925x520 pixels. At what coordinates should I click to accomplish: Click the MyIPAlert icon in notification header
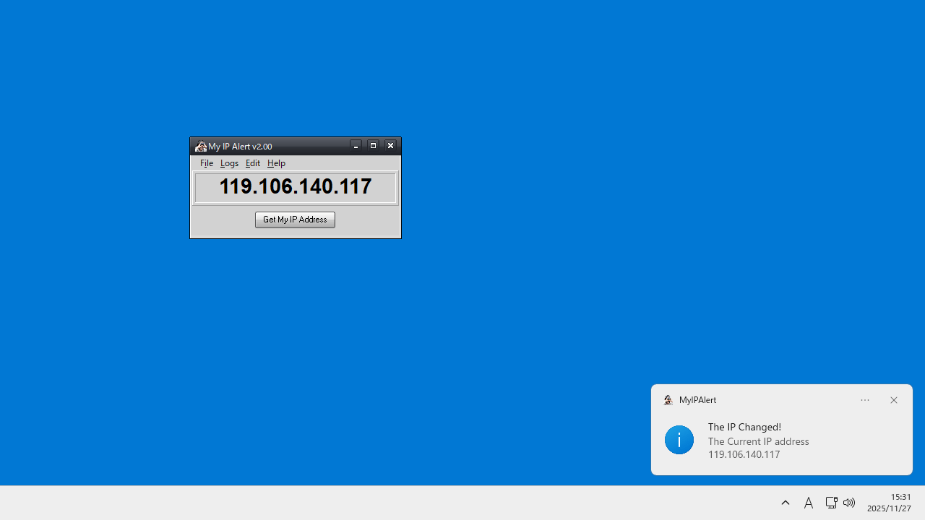tap(668, 400)
